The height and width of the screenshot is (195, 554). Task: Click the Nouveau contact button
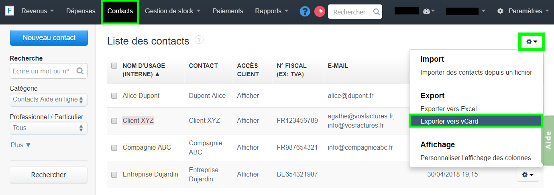tap(49, 38)
